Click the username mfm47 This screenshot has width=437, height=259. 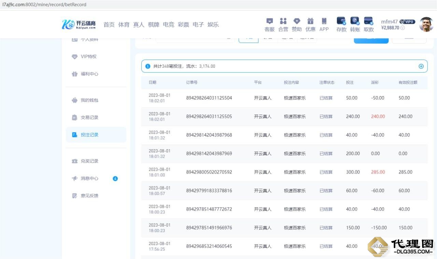[x=390, y=22]
